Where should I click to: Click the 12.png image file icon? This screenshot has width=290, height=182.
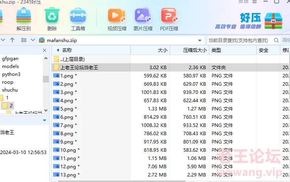[x=56, y=166]
